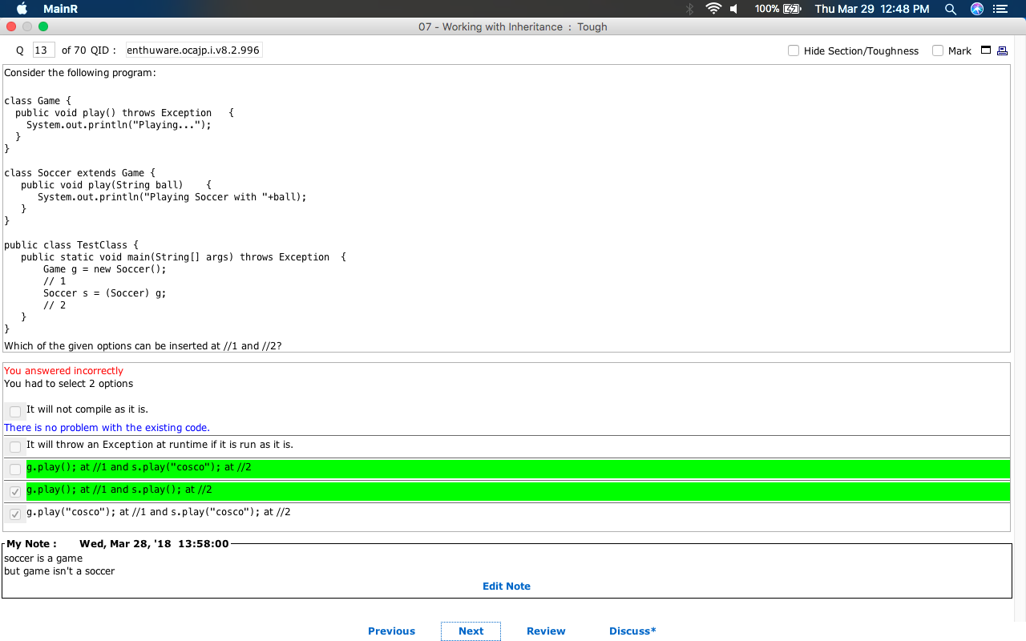
Task: Open the Apple menu
Action: pyautogui.click(x=22, y=8)
